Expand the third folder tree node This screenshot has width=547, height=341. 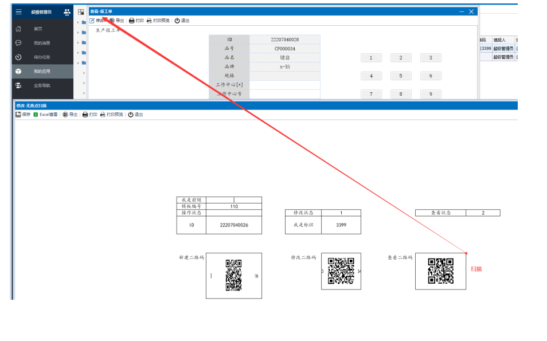(78, 42)
